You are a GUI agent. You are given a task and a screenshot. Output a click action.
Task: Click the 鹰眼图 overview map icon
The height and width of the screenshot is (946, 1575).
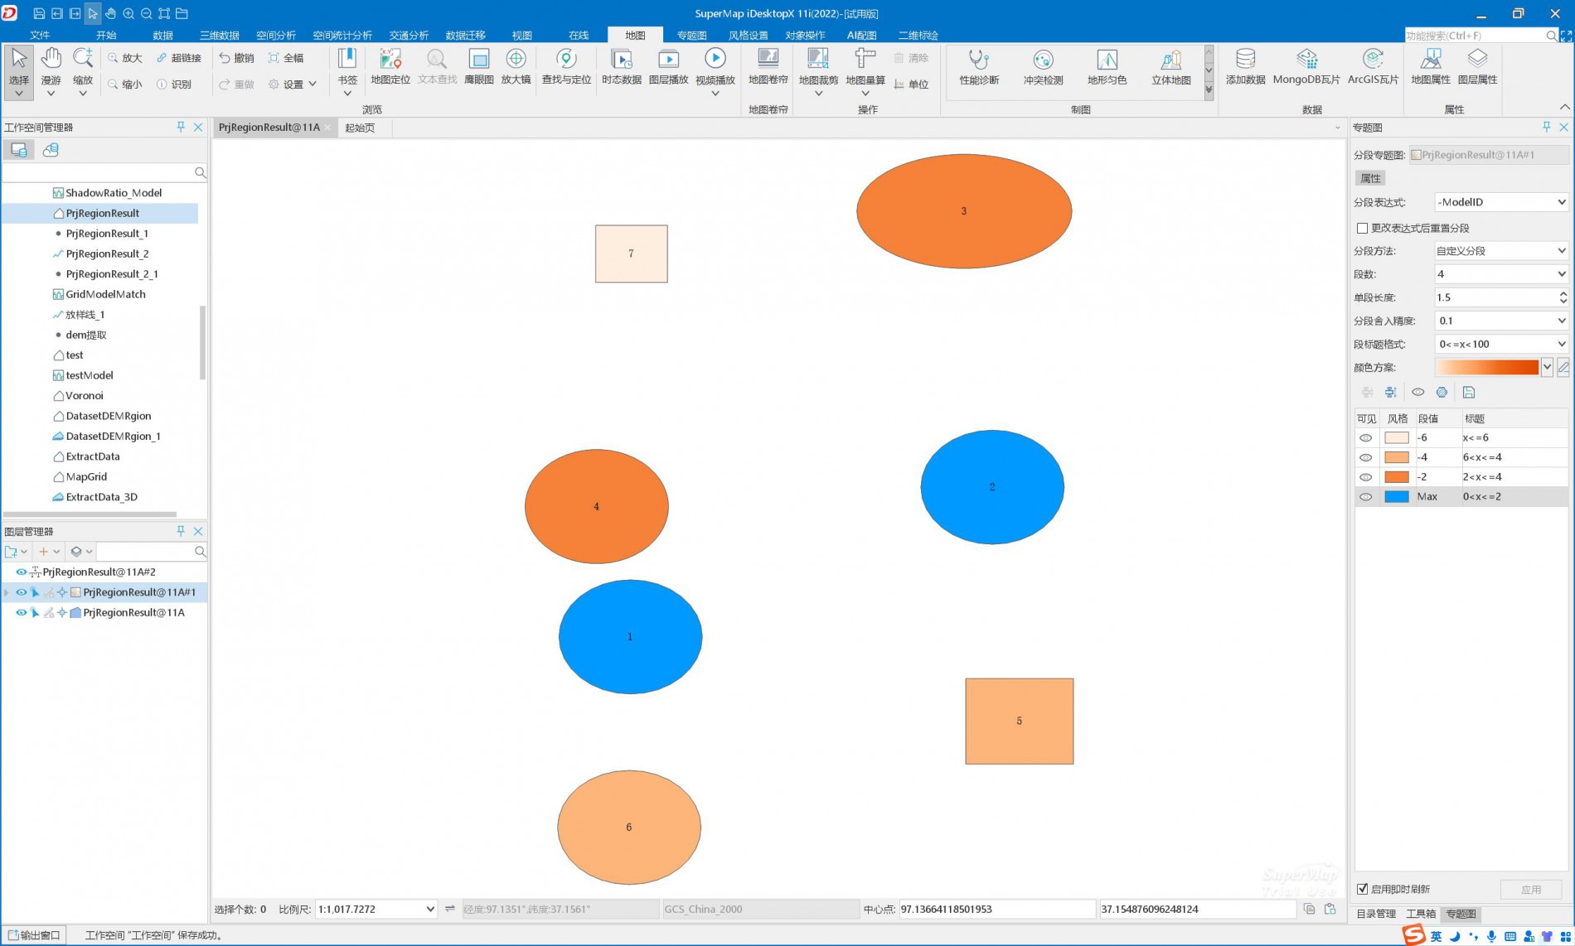tap(478, 66)
